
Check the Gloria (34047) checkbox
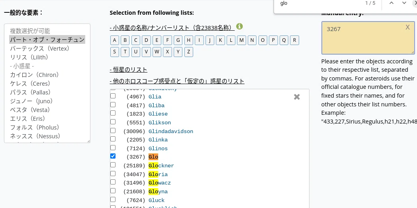[x=113, y=173]
